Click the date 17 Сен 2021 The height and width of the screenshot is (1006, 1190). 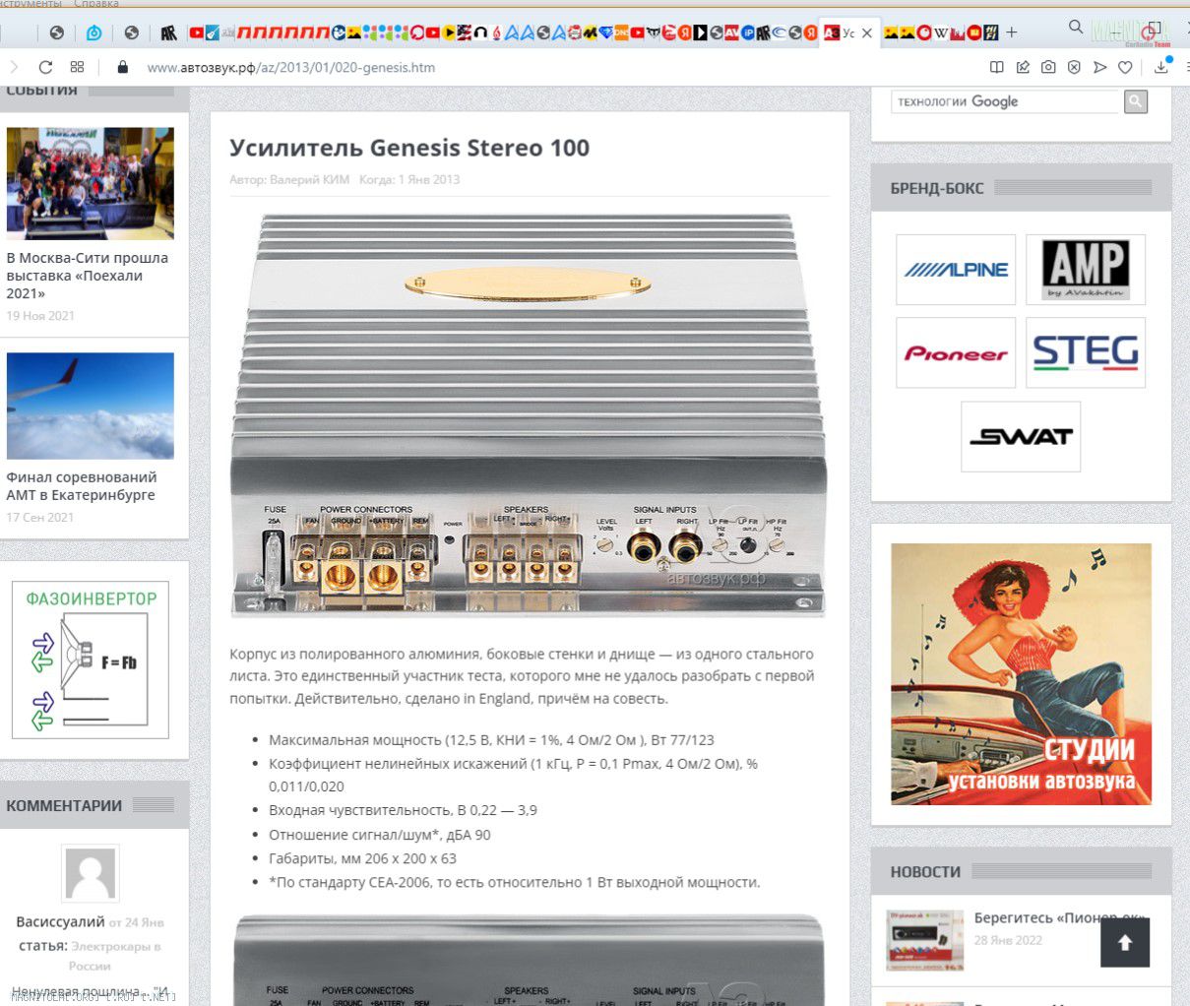pyautogui.click(x=40, y=517)
